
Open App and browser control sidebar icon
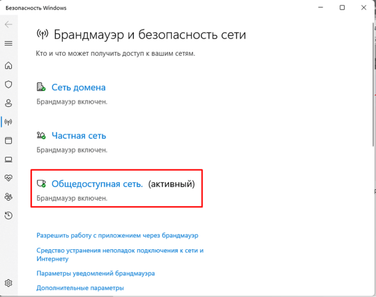pyautogui.click(x=9, y=141)
